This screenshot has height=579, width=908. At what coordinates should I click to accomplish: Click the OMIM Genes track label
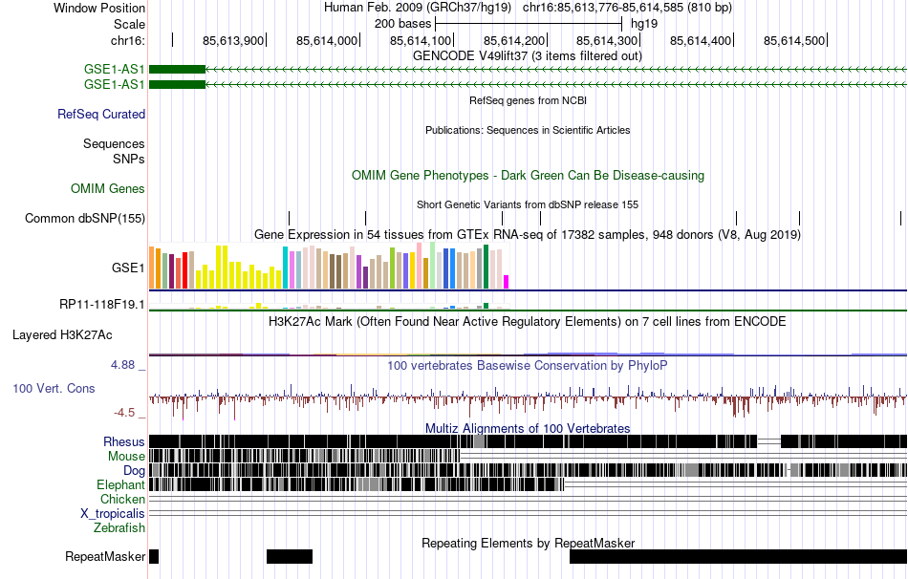[108, 189]
